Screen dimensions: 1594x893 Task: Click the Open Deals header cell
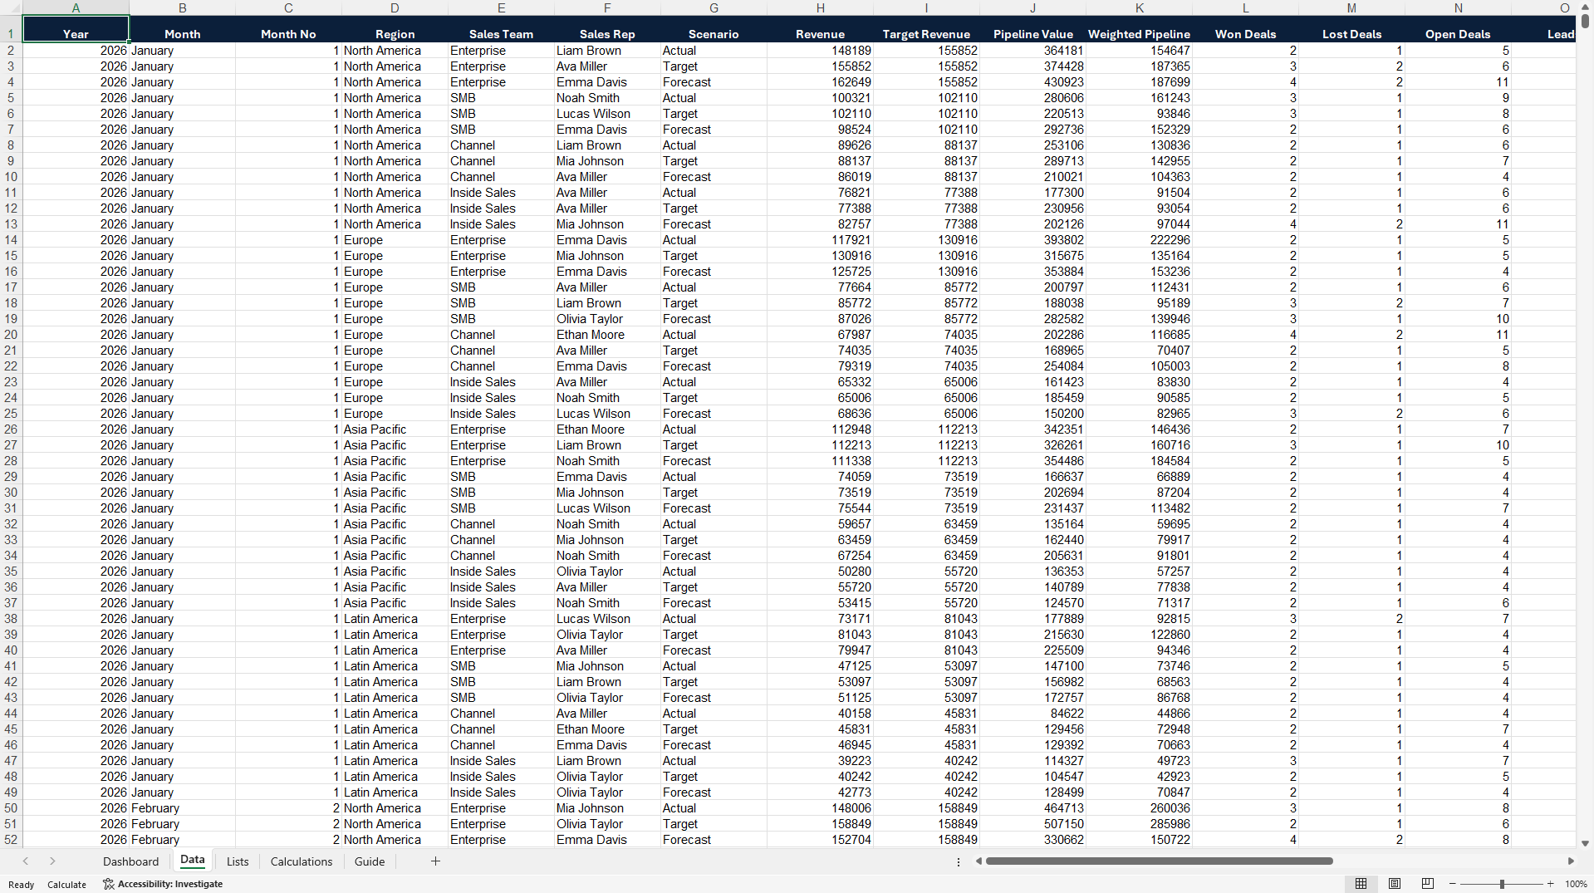pos(1458,30)
